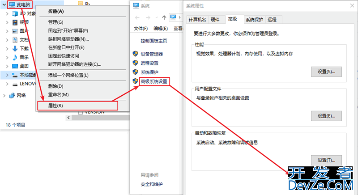358x195 pixels.
Task: Click 设置(E)... button under 用户配置文件
Action: pyautogui.click(x=326, y=116)
